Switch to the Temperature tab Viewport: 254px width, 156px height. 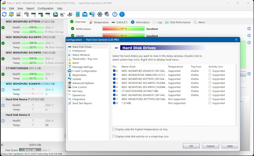[x=99, y=22]
